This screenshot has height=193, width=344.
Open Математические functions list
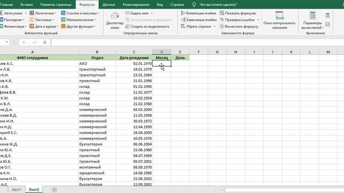pos(78,20)
